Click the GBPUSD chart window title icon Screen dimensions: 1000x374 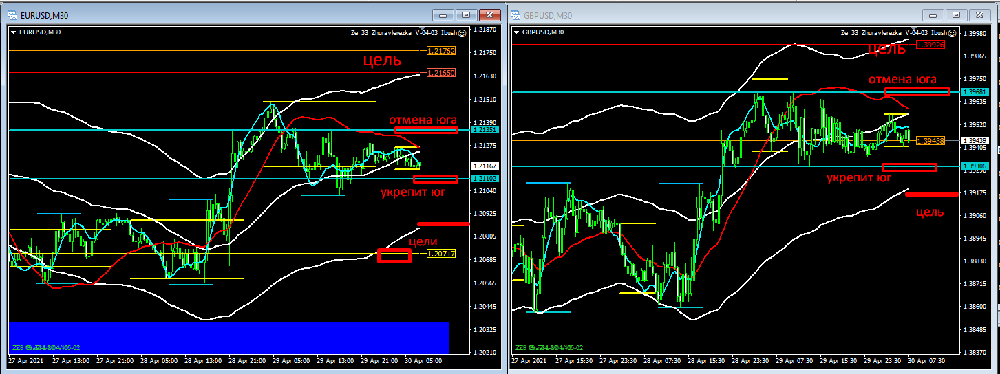click(x=515, y=15)
